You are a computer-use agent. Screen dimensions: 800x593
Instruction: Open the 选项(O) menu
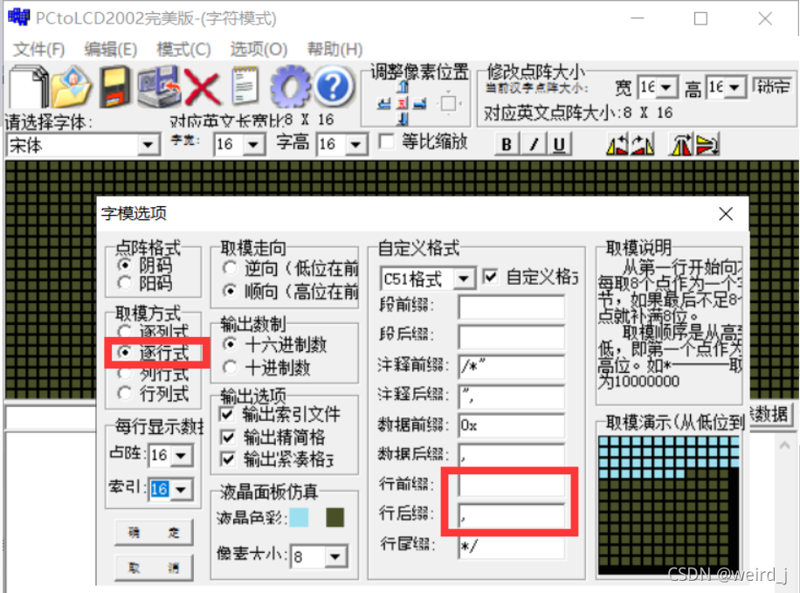click(259, 49)
